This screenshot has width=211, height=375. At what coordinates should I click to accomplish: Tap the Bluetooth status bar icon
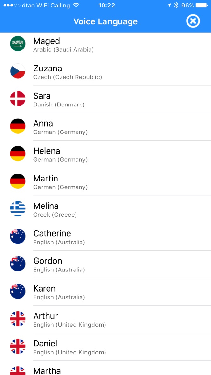pos(176,5)
